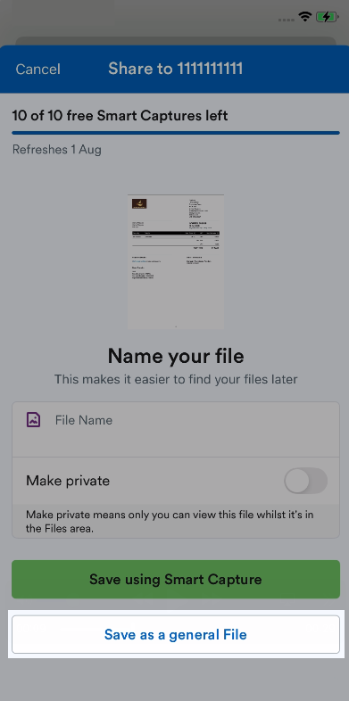Click the 'Name your file' heading

point(176,357)
